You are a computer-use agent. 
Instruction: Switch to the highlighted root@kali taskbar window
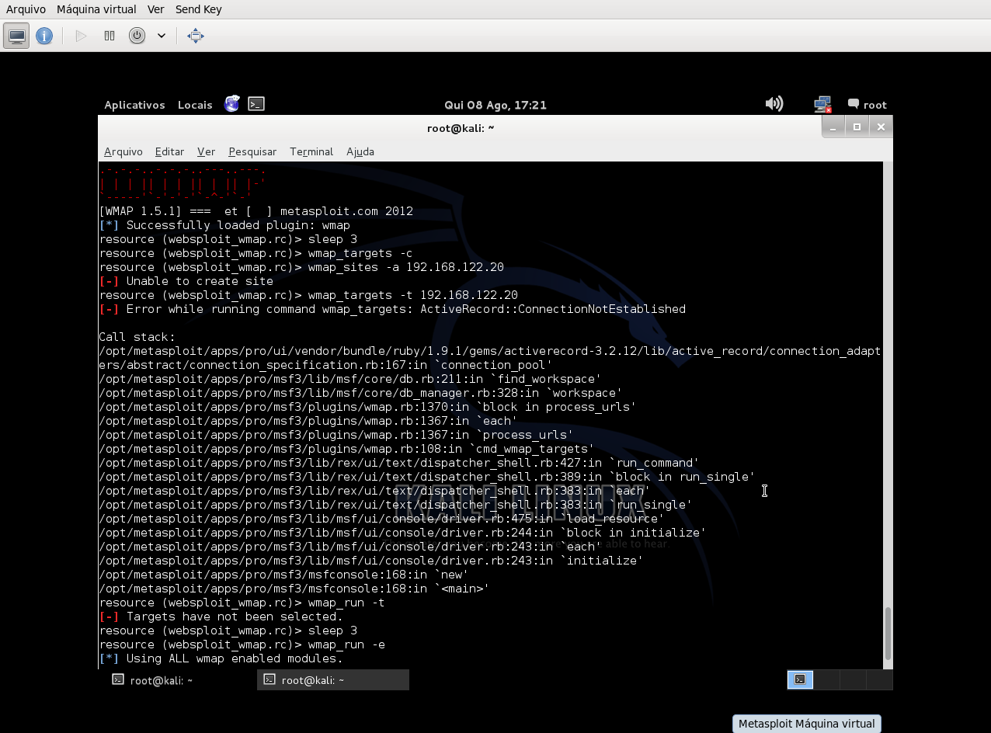333,680
